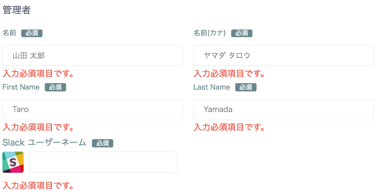Click the 必須 badge beside 名前 label
378x194 pixels.
coord(32,33)
